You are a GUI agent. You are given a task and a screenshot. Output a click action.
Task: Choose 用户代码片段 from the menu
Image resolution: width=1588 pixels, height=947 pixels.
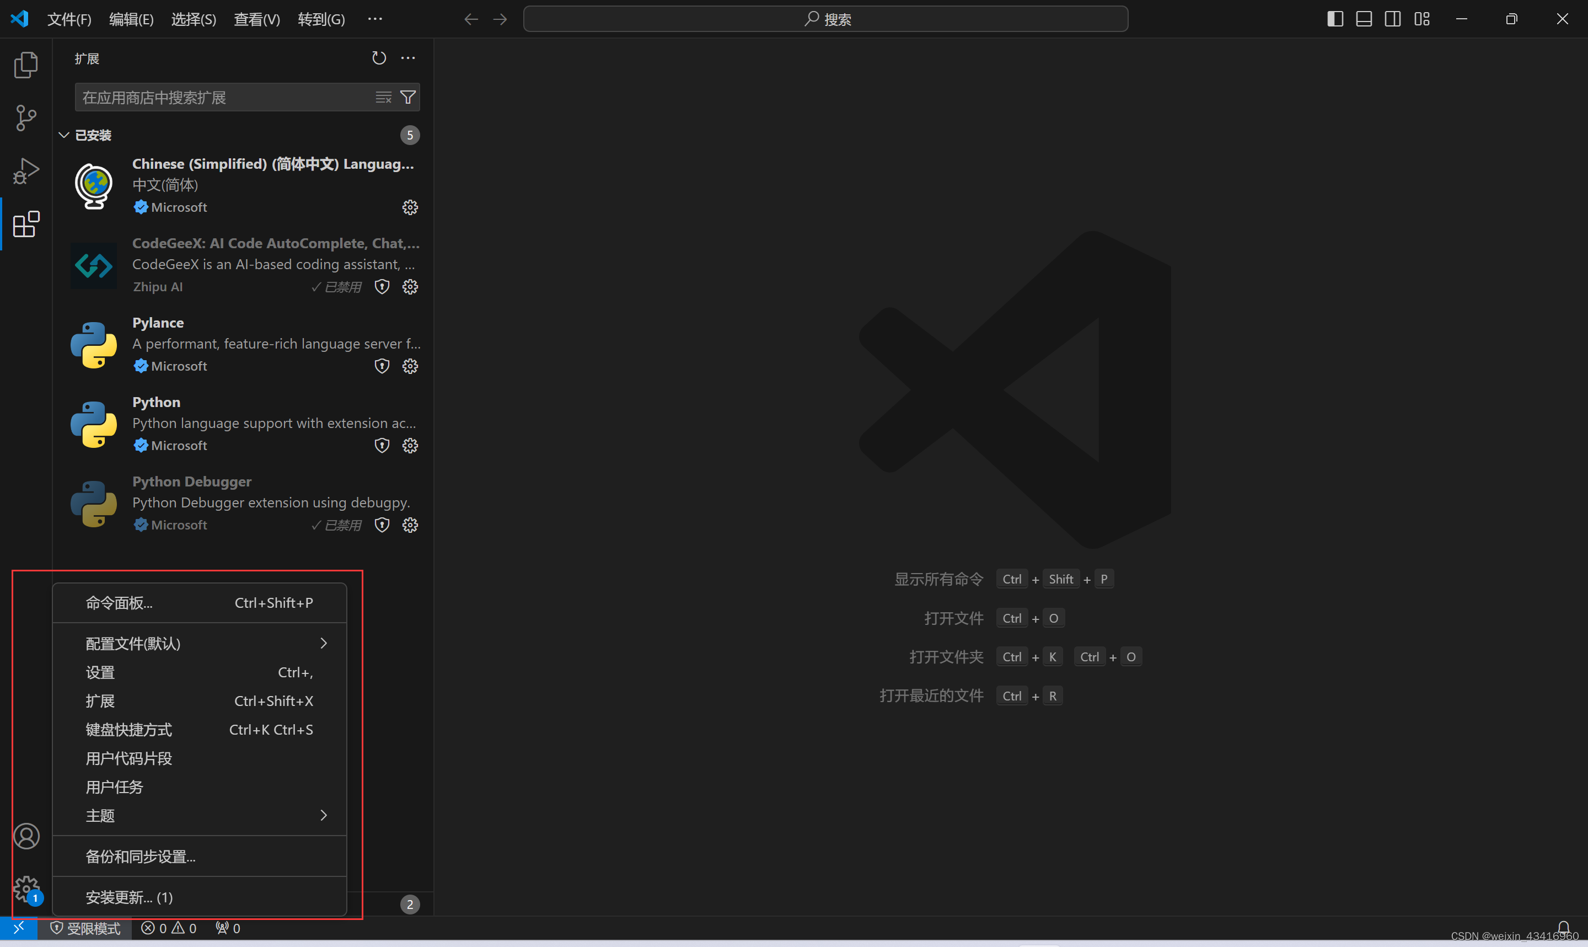pyautogui.click(x=200, y=759)
